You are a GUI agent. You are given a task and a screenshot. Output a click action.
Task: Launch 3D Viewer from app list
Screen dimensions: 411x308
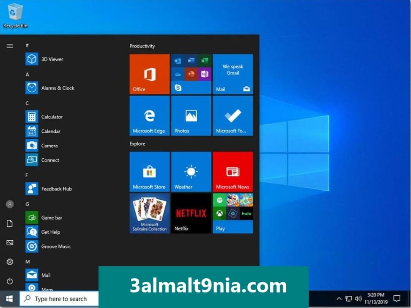(x=44, y=59)
